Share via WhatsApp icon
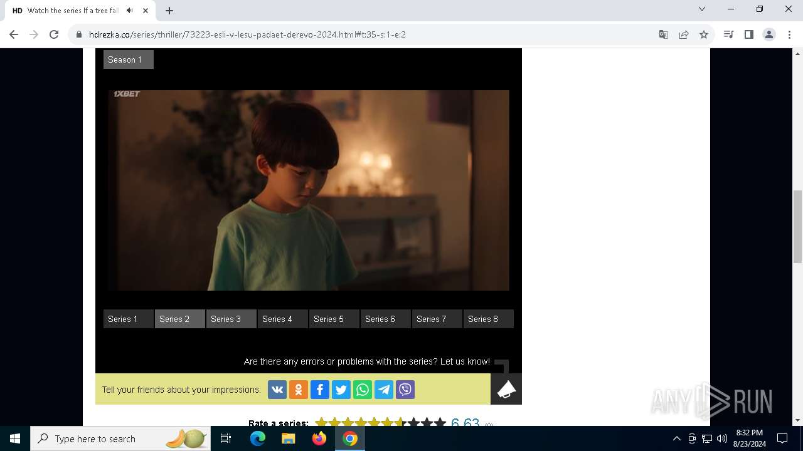The image size is (803, 451). pyautogui.click(x=363, y=390)
